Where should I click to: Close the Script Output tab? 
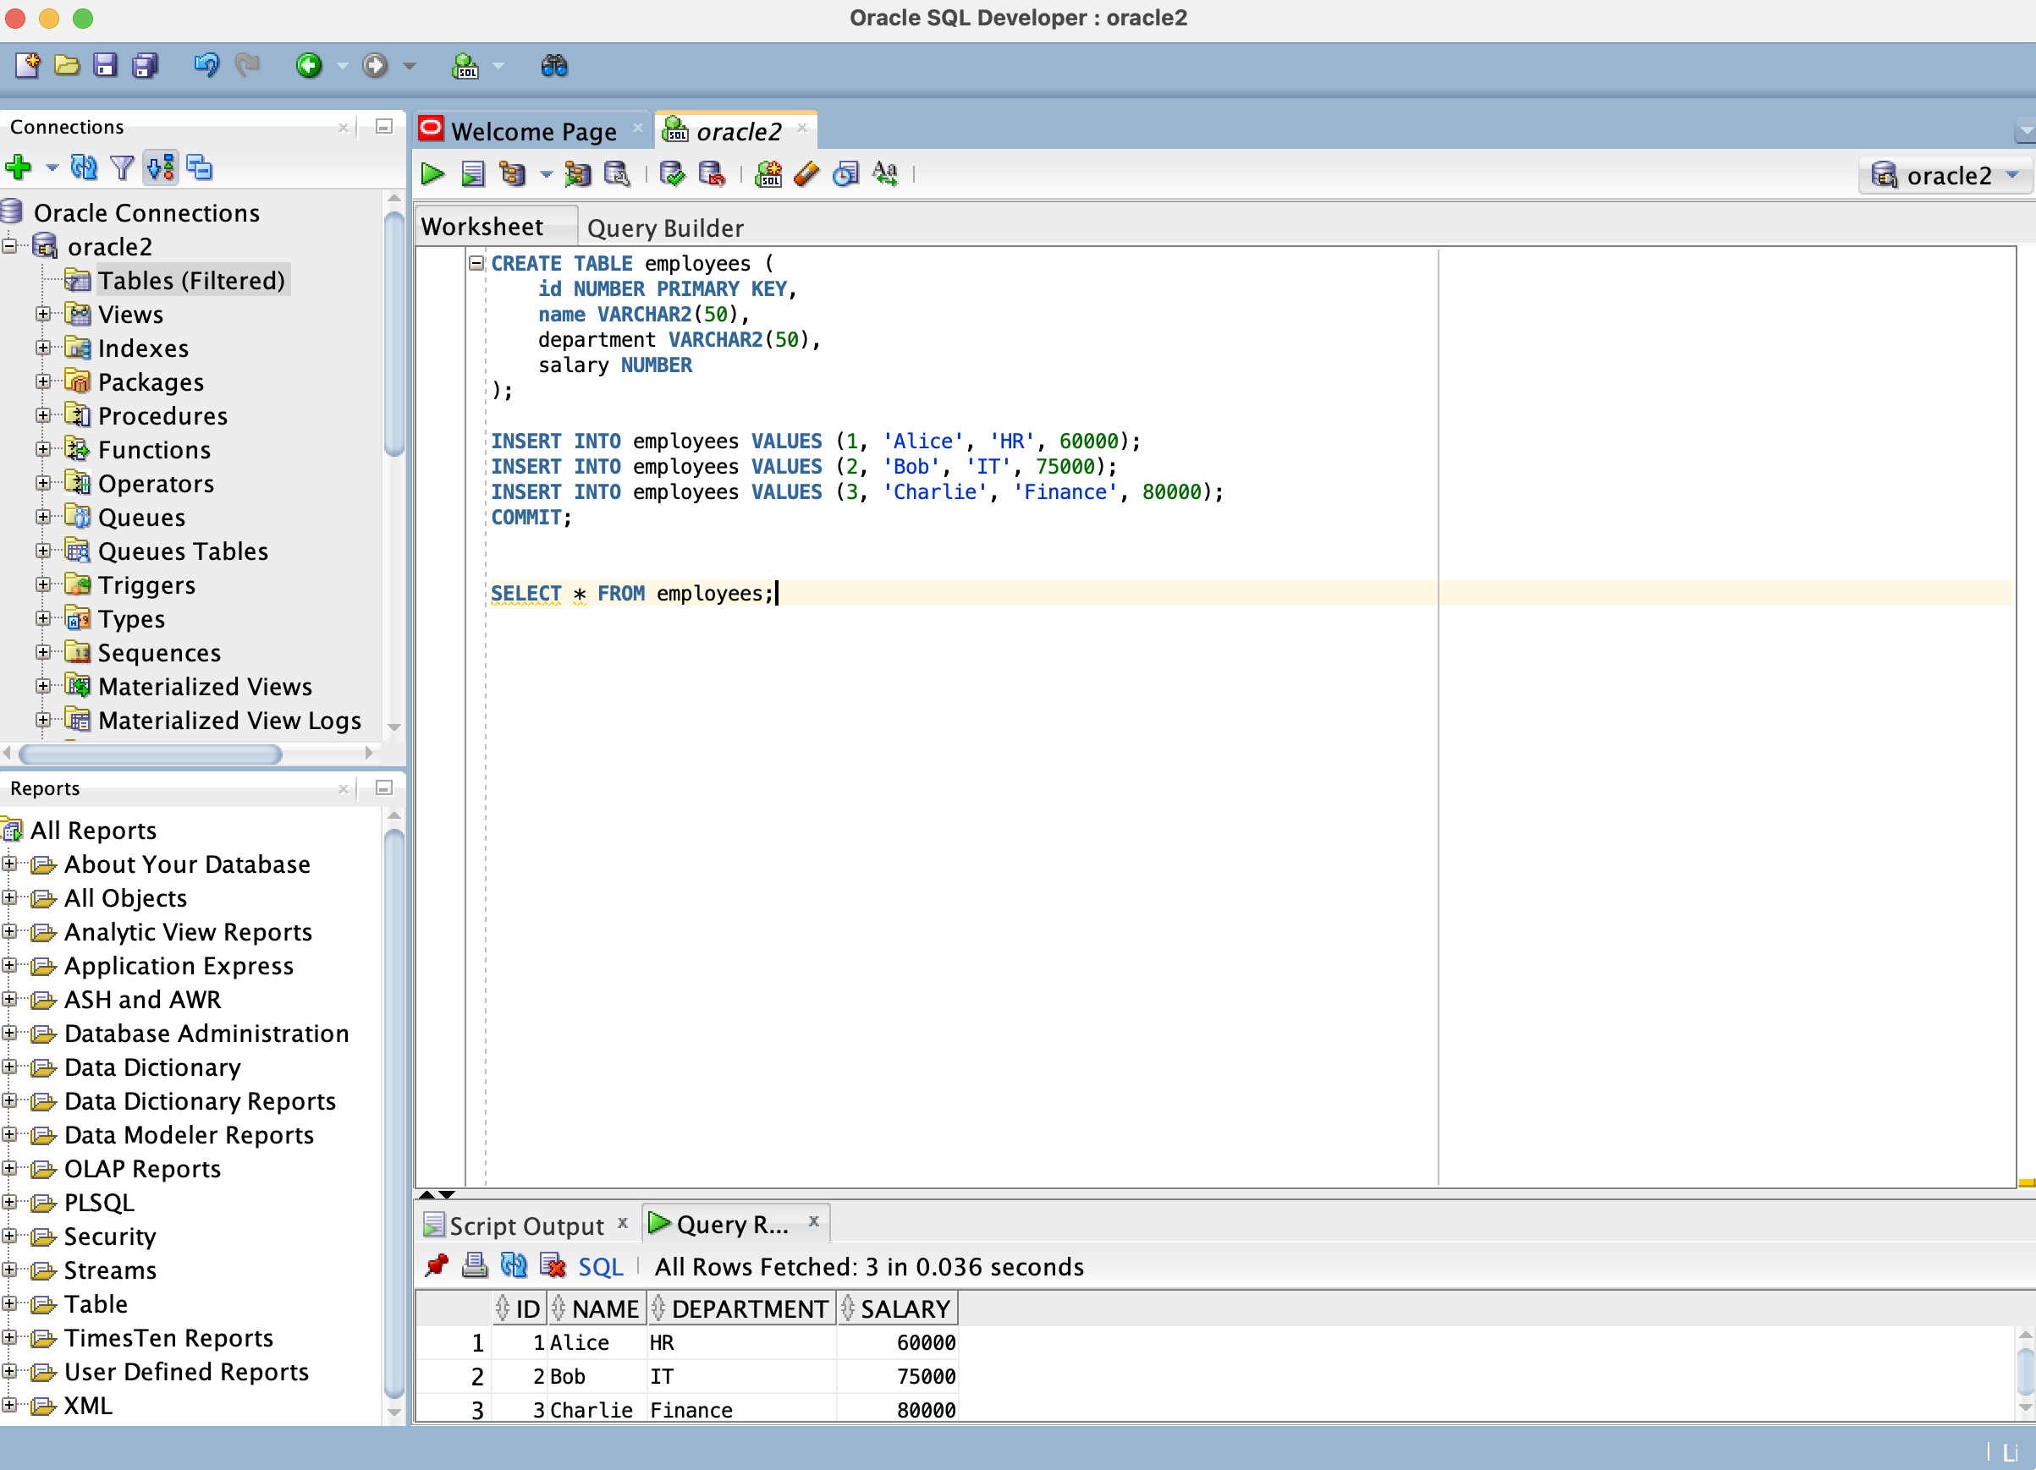622,1222
